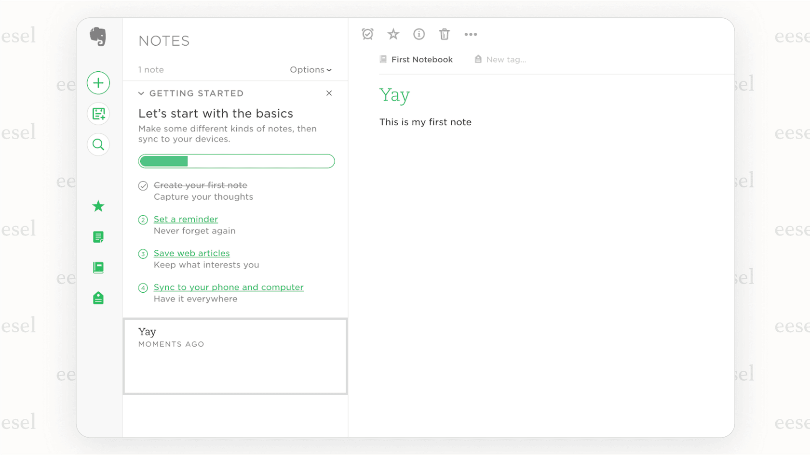Collapse the Getting Started section
Image resolution: width=810 pixels, height=455 pixels.
pyautogui.click(x=141, y=93)
